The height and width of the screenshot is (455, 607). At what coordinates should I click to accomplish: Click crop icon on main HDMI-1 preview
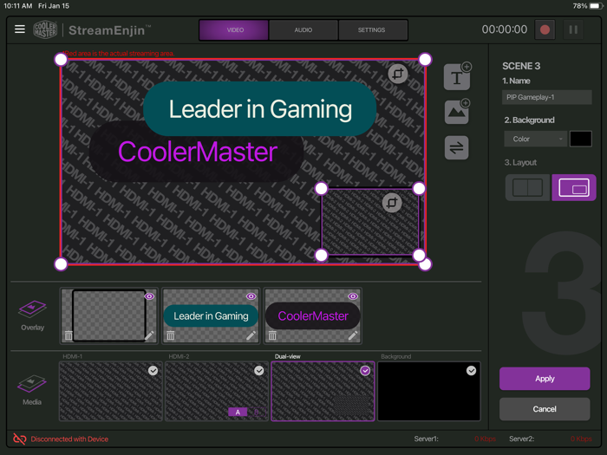398,74
